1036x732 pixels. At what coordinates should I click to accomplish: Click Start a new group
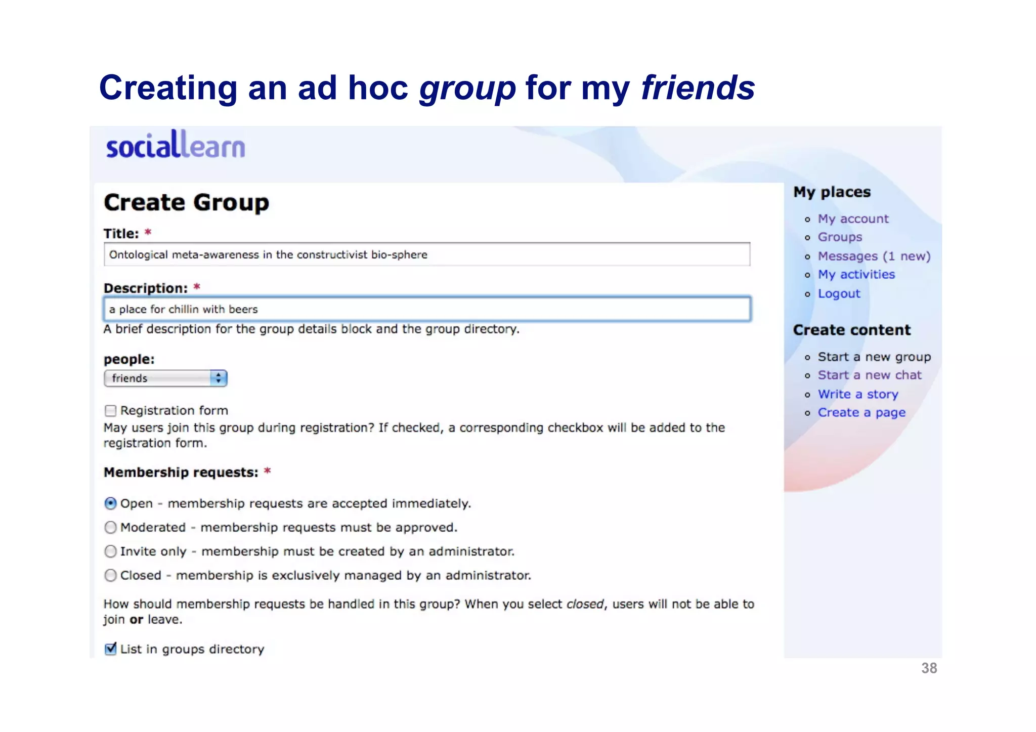pyautogui.click(x=874, y=357)
